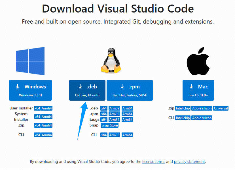Pick the Linux .deb x64 link
The image size is (235, 170).
coord(104,108)
